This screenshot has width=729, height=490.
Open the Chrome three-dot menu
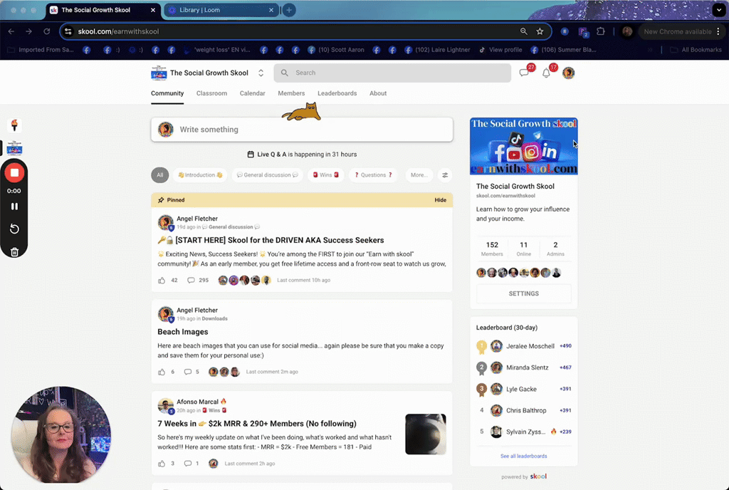(x=718, y=31)
